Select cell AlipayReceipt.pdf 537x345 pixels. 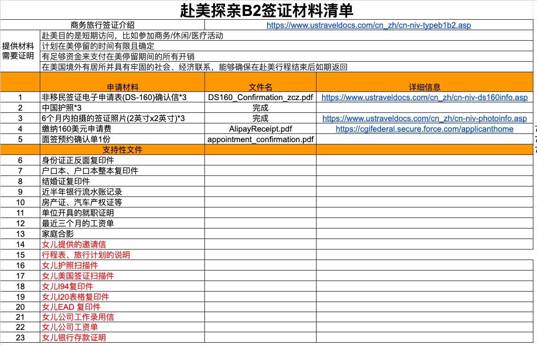pos(260,129)
